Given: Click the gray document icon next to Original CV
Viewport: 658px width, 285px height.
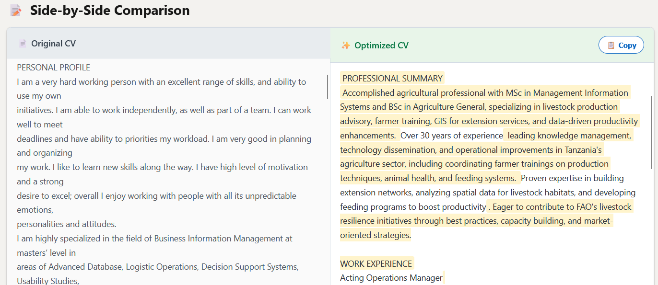Looking at the screenshot, I should tap(22, 43).
